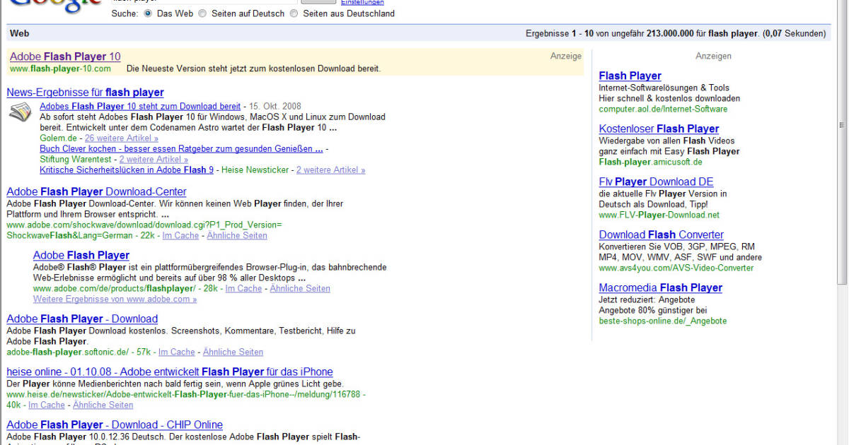Click the green URL Flash-player.amicusoft.de
Viewport: 849px width, 445px height.
(652, 162)
